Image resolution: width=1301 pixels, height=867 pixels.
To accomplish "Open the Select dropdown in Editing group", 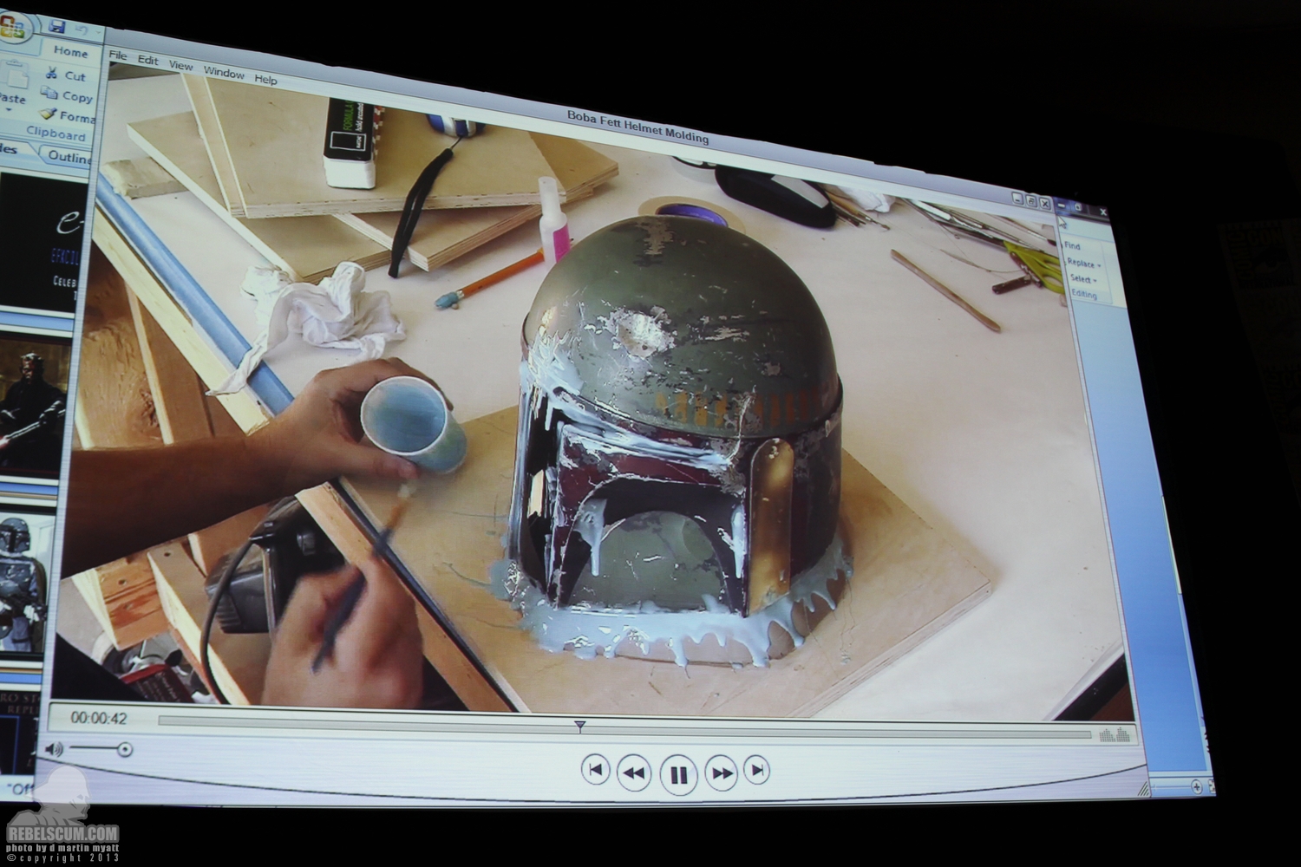I will (x=1085, y=279).
